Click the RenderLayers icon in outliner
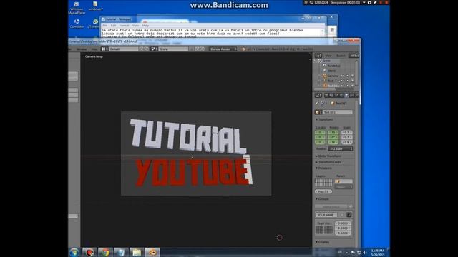This screenshot has height=257, width=458. click(324, 66)
